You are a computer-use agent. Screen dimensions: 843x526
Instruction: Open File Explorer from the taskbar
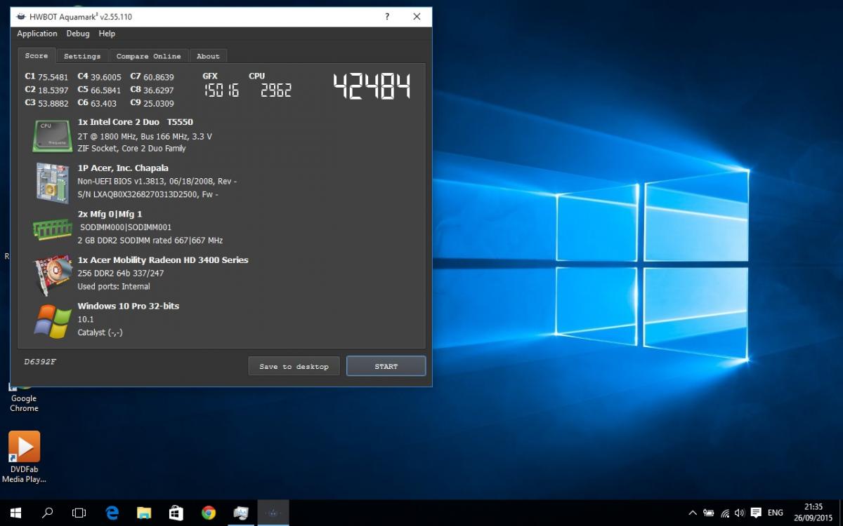tap(144, 513)
